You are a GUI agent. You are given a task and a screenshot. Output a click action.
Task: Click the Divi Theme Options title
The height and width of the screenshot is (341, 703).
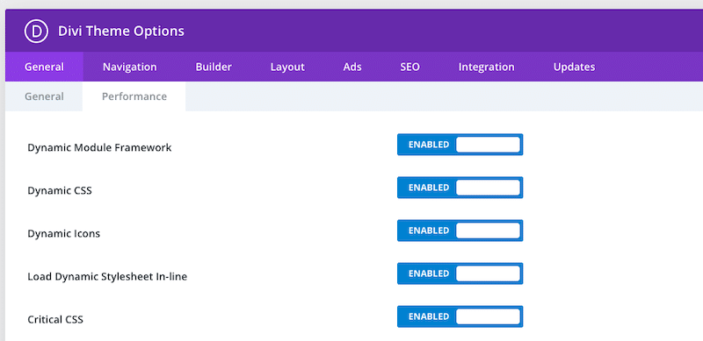click(x=121, y=32)
